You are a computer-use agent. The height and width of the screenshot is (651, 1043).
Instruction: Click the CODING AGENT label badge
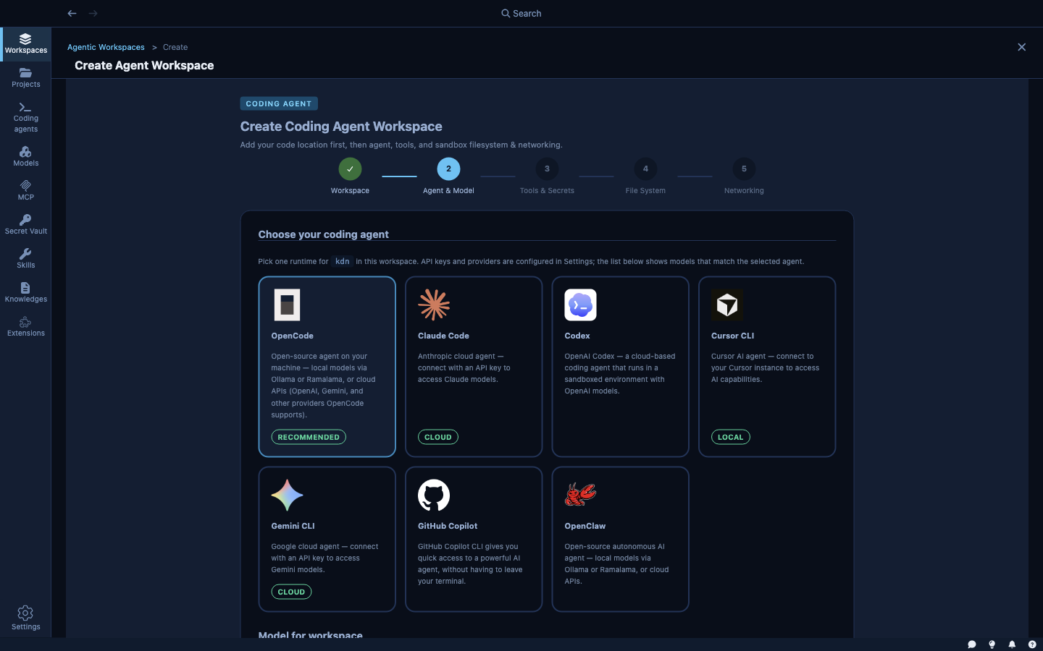tap(279, 103)
